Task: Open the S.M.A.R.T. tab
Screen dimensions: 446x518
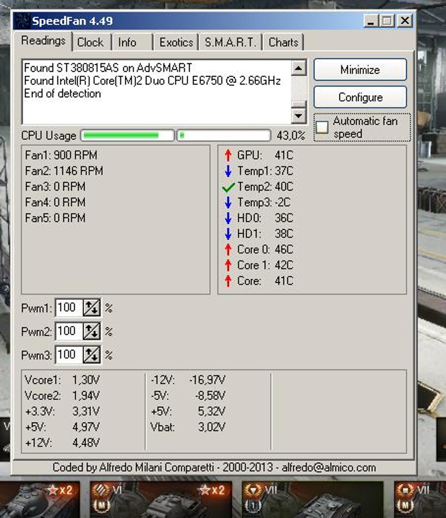Action: pos(230,42)
